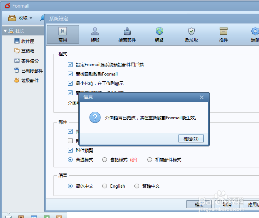Select 普通模式 radio button
The image size is (259, 218).
pos(70,160)
